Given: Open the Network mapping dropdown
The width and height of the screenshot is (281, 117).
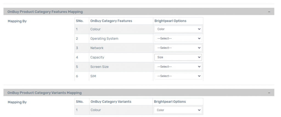Looking at the screenshot, I should click(x=178, y=48).
